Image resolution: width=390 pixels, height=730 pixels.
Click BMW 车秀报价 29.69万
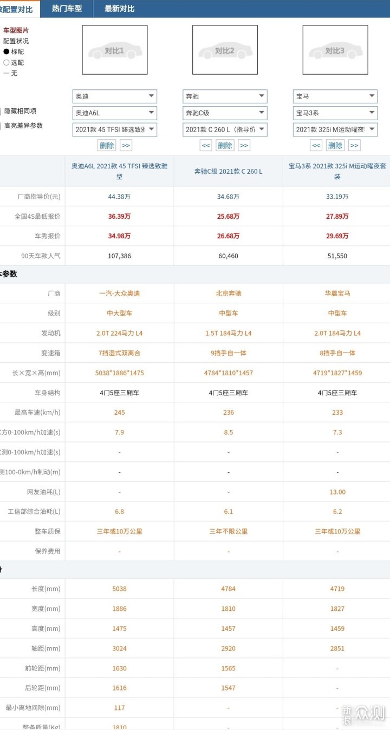click(x=337, y=236)
